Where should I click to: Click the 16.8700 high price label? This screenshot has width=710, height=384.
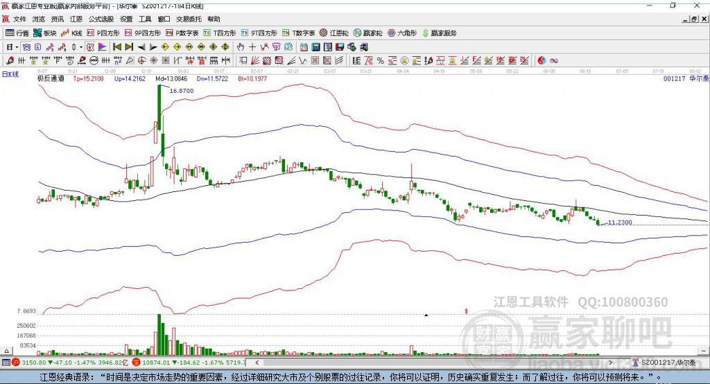tap(182, 91)
